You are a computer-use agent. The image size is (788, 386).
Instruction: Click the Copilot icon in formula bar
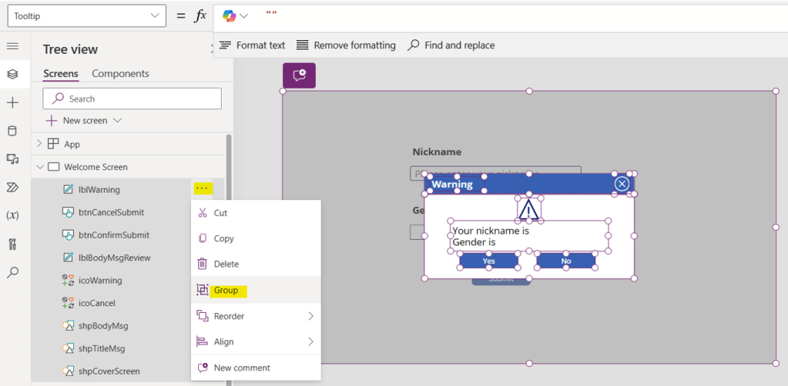point(230,15)
